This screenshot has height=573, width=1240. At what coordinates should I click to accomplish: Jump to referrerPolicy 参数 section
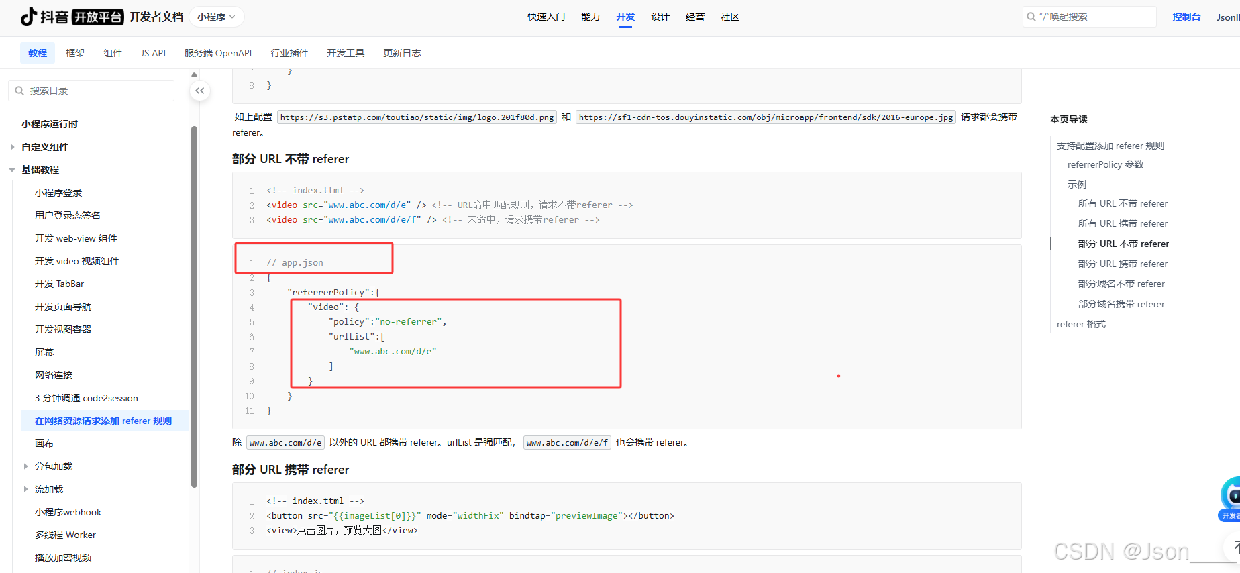[1106, 164]
